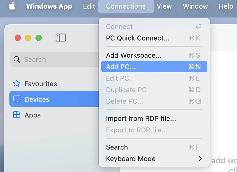
Task: Toggle the sidebar visibility icon
Action: (x=61, y=38)
